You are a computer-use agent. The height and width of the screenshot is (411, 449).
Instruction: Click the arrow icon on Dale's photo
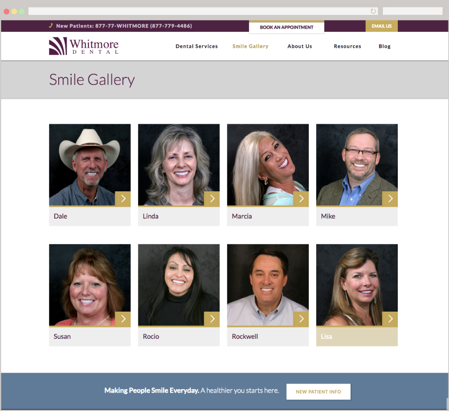[123, 199]
